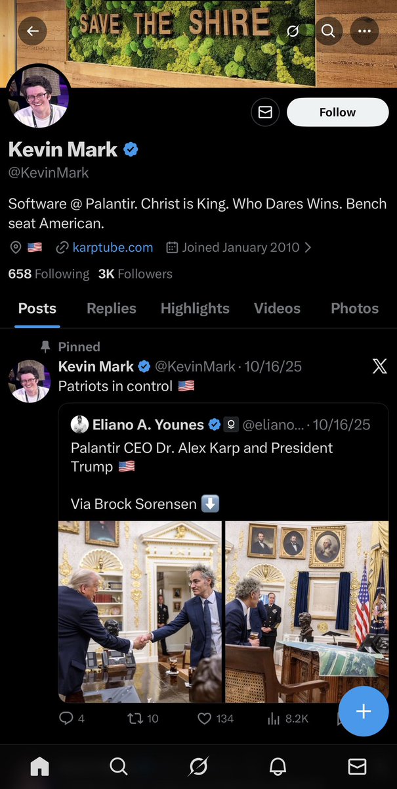Open the Videos tab
The image size is (397, 789).
pos(277,308)
